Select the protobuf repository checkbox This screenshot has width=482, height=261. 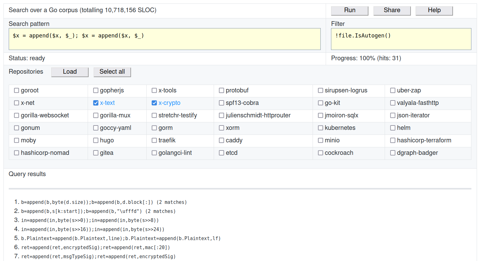[222, 91]
